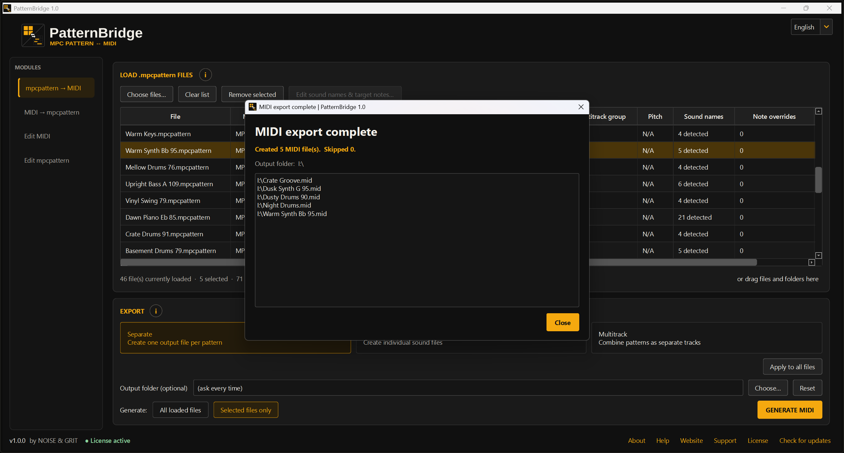Click table scroll down arrow
The image size is (844, 453).
(818, 255)
